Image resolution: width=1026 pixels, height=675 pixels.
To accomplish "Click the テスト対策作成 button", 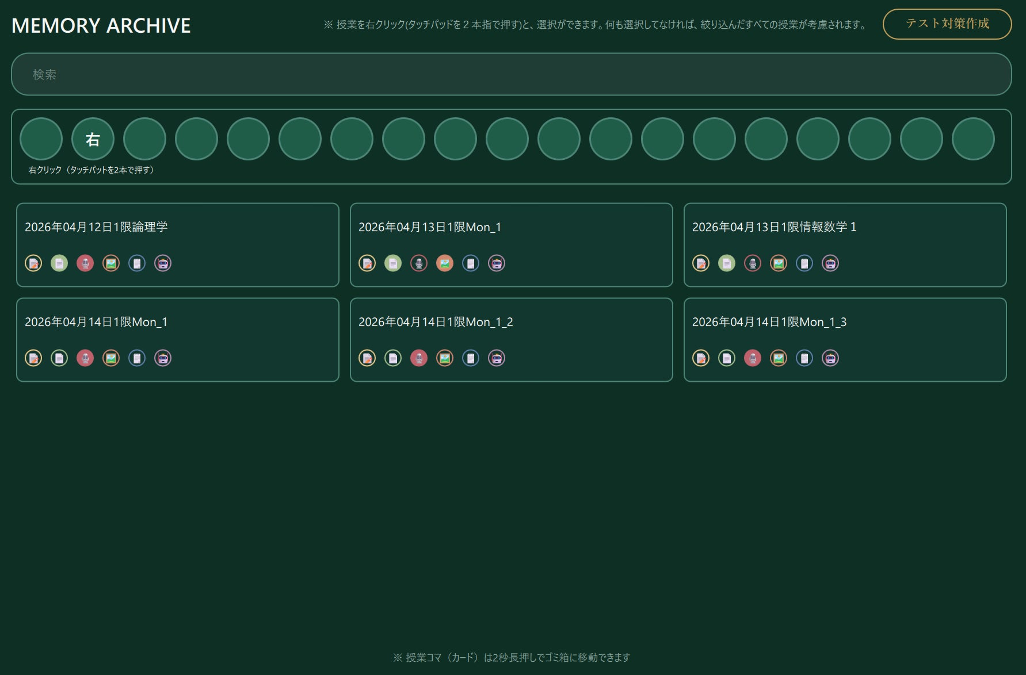I will click(x=947, y=24).
